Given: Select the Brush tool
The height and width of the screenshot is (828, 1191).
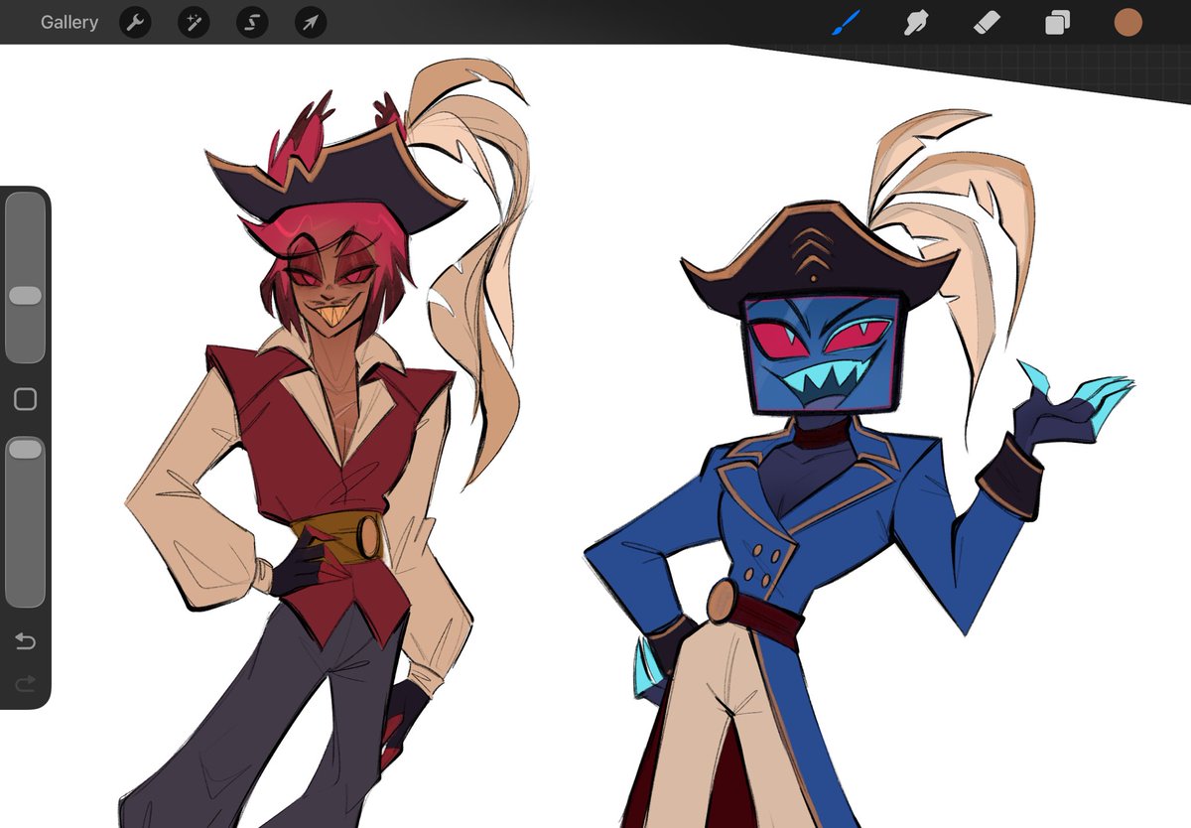Looking at the screenshot, I should 846,22.
